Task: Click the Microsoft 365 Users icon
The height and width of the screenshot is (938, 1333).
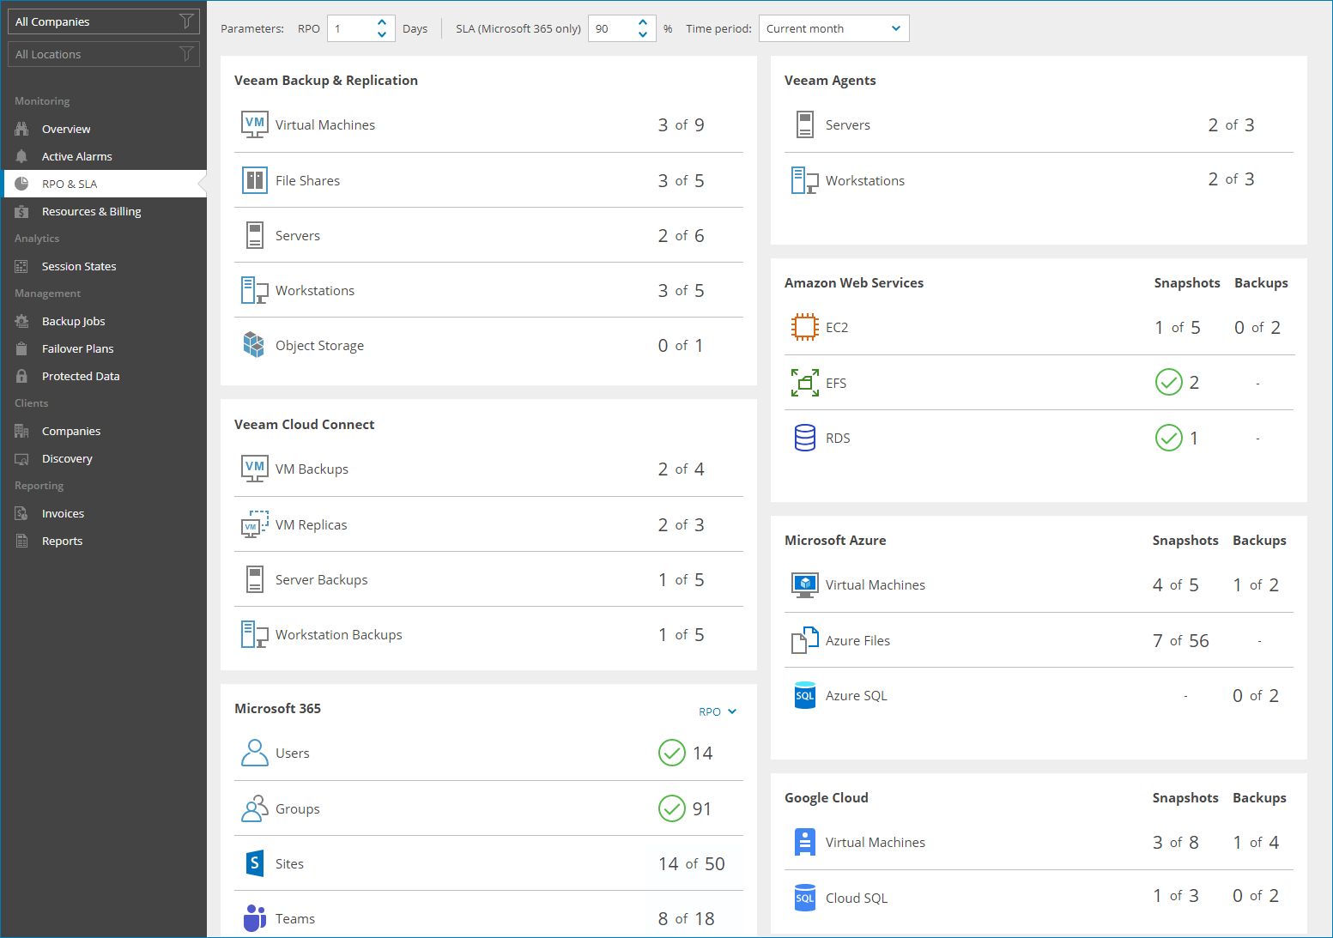Action: pyautogui.click(x=255, y=753)
